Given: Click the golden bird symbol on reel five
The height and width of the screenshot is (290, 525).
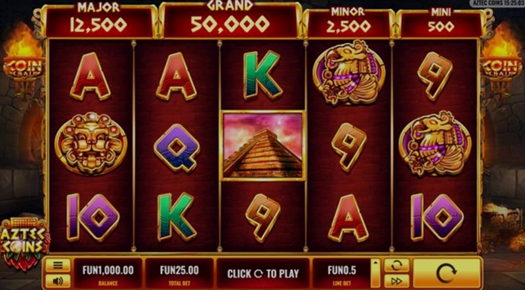Looking at the screenshot, I should 435,143.
